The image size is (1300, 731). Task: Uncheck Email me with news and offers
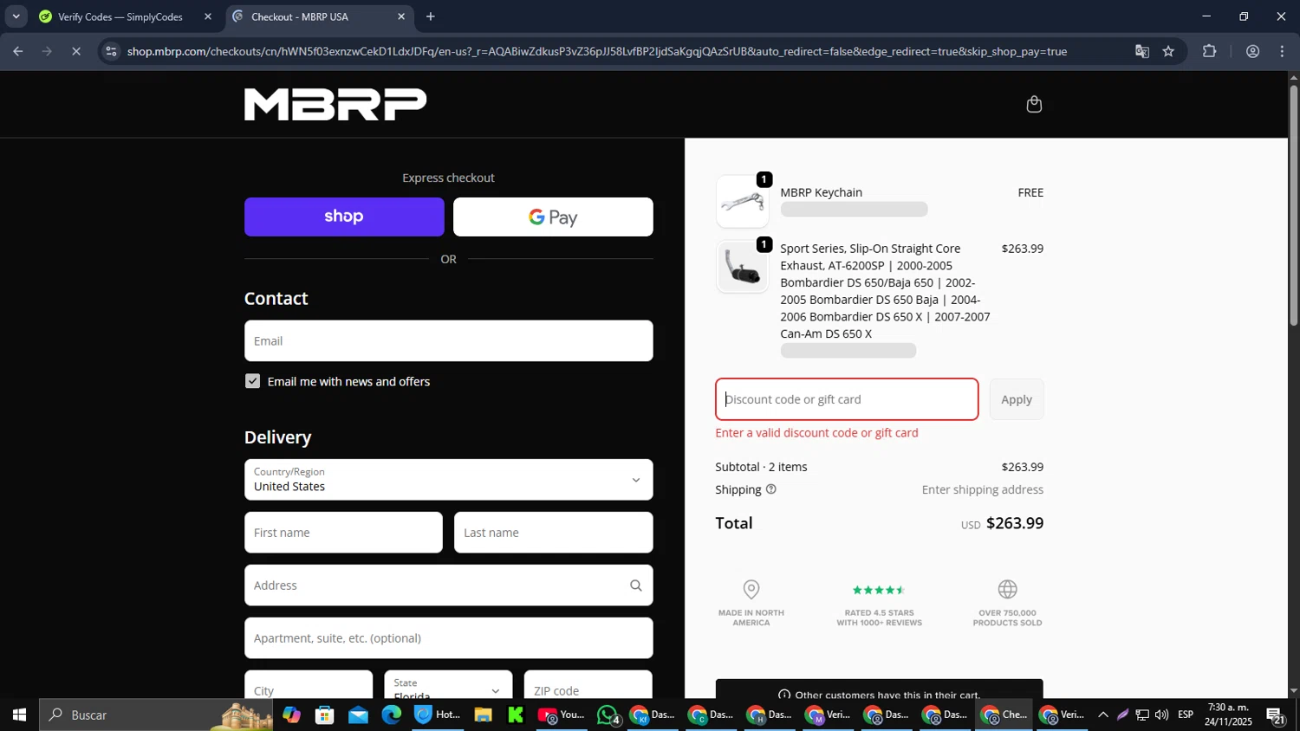click(x=252, y=381)
